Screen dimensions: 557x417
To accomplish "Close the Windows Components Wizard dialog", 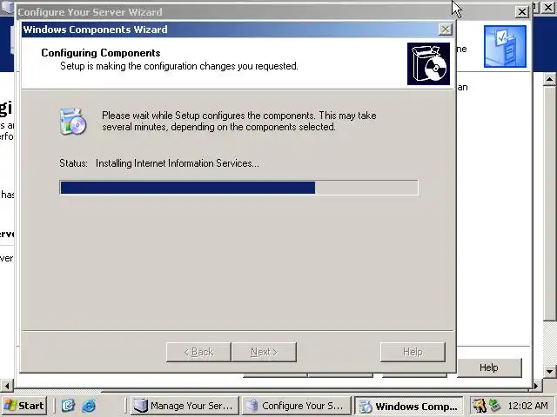I will 445,29.
